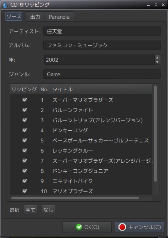
Task: Click the アルバム text field
Action: click(x=102, y=45)
